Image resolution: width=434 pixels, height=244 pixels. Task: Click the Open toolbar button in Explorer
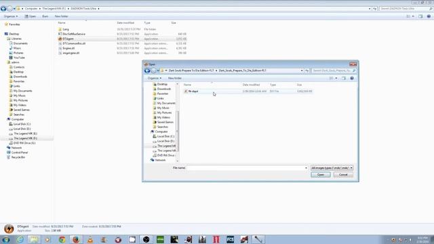tap(30, 16)
